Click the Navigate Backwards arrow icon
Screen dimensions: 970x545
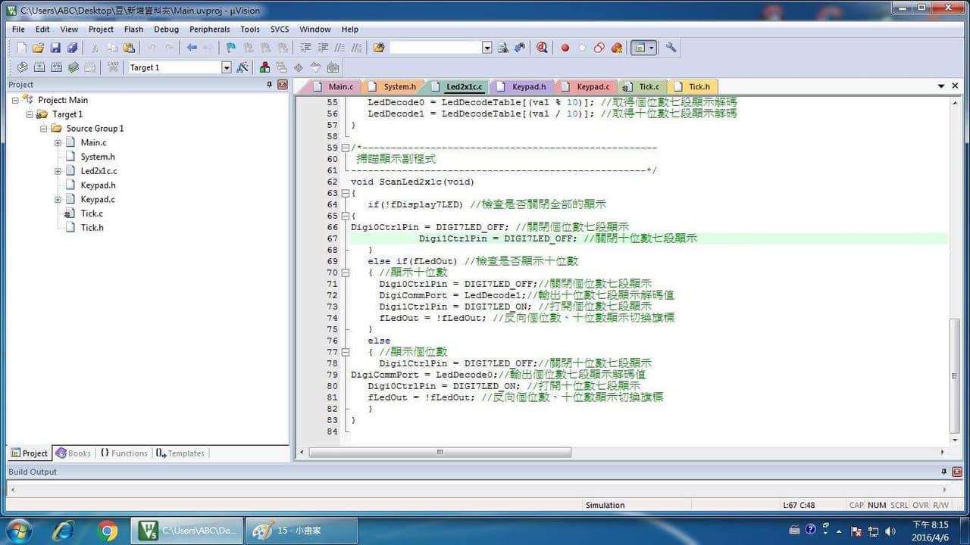click(x=192, y=48)
